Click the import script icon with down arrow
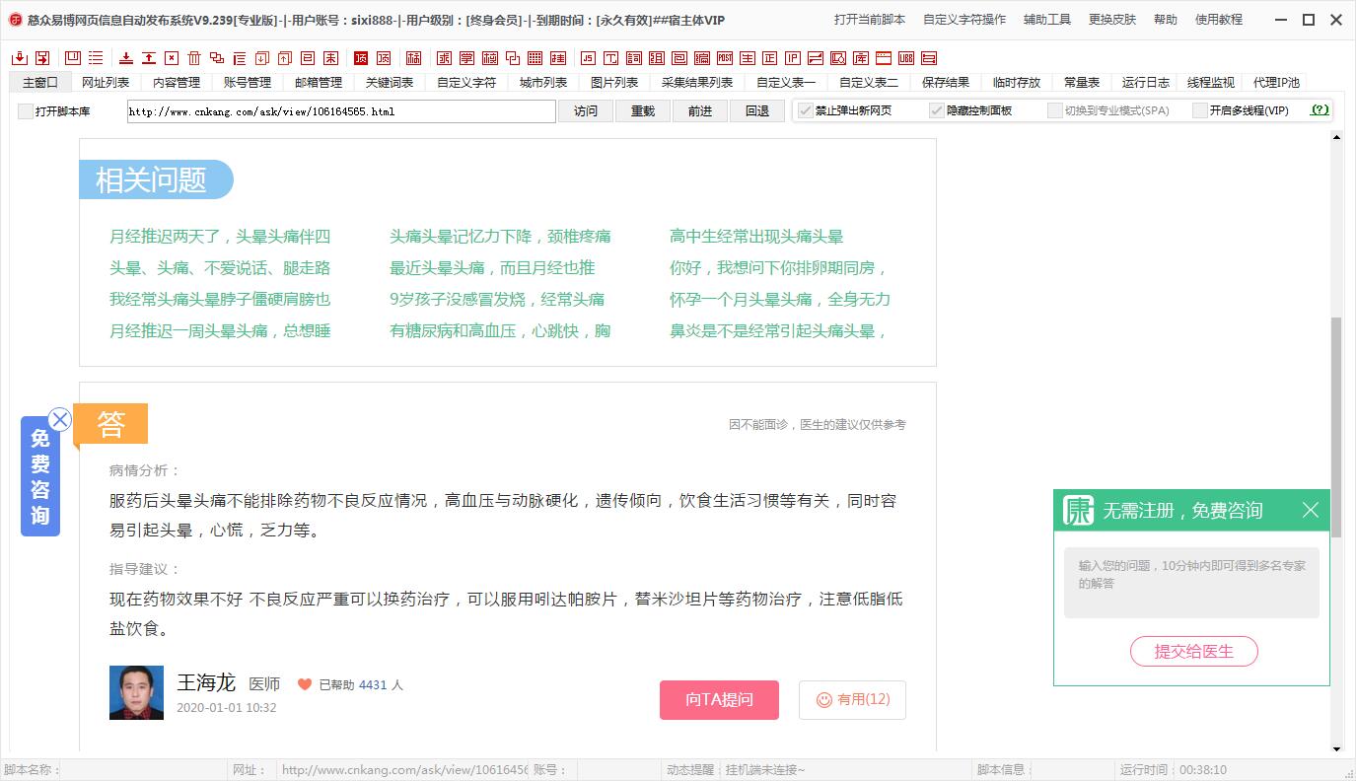The width and height of the screenshot is (1356, 781). (20, 58)
